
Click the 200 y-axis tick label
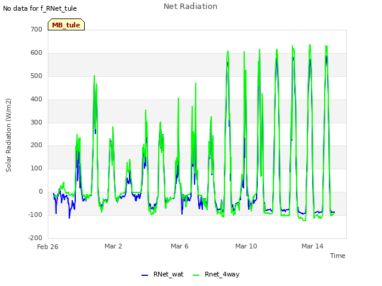[36, 145]
